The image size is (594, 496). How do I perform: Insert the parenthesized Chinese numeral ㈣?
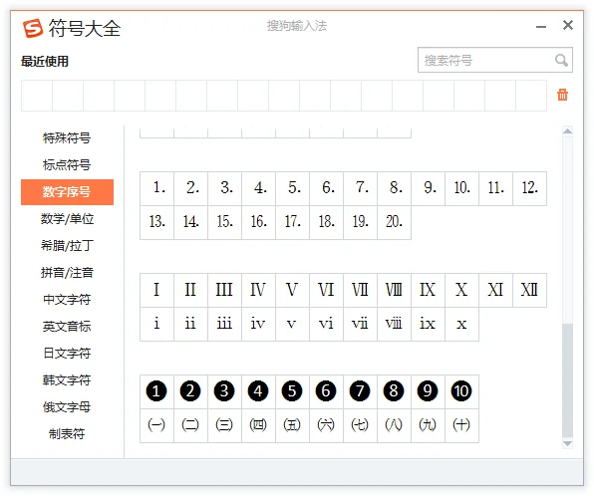pyautogui.click(x=258, y=425)
